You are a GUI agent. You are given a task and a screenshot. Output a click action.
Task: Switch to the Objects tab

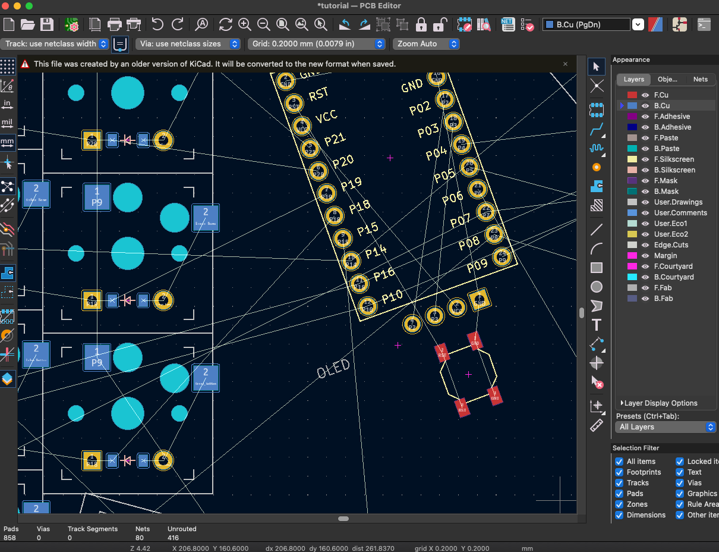667,79
